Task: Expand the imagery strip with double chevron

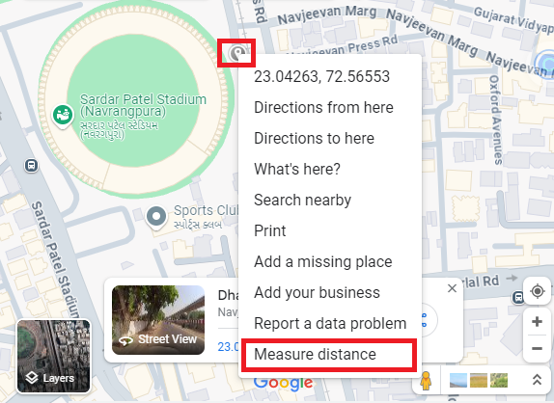Action: tap(537, 380)
